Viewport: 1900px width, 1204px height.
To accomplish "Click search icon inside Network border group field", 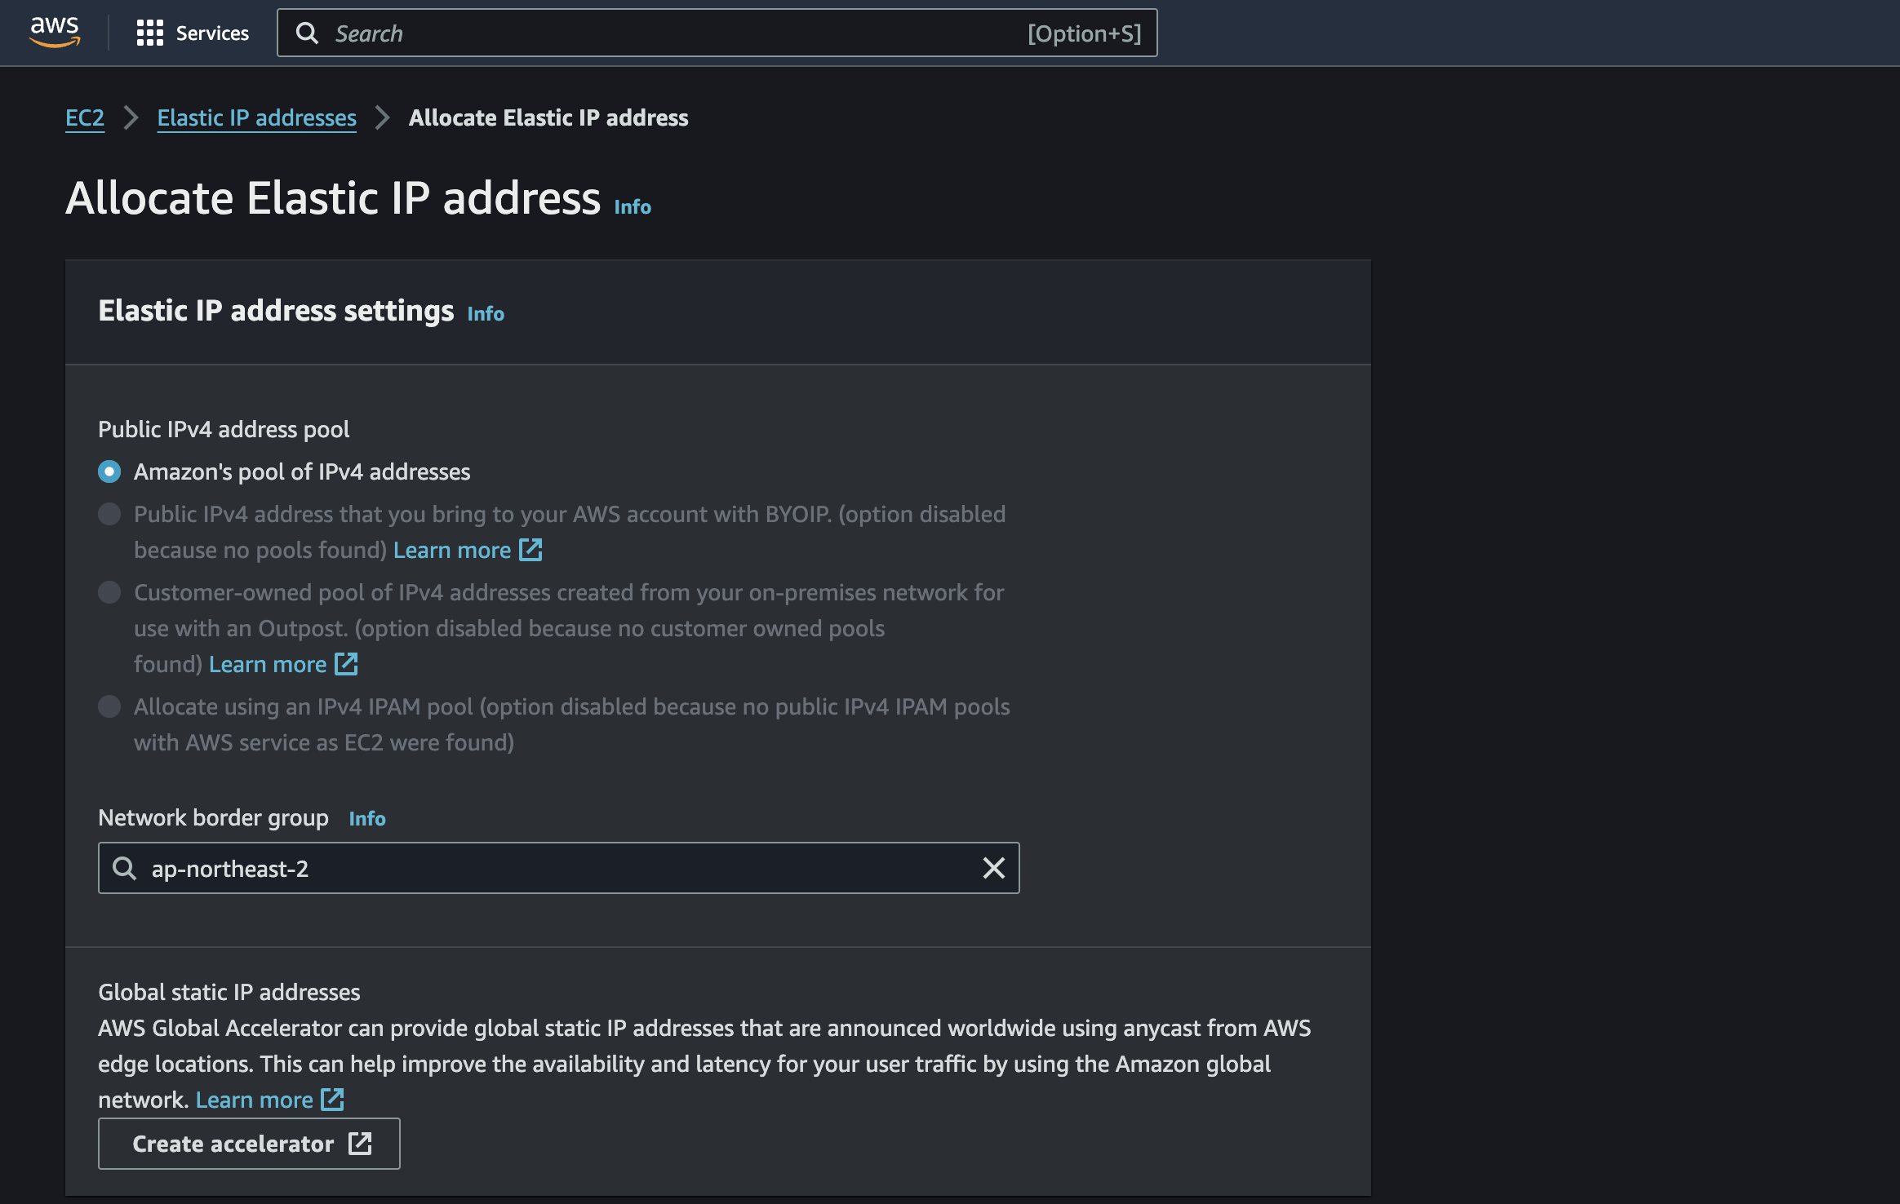I will point(125,868).
